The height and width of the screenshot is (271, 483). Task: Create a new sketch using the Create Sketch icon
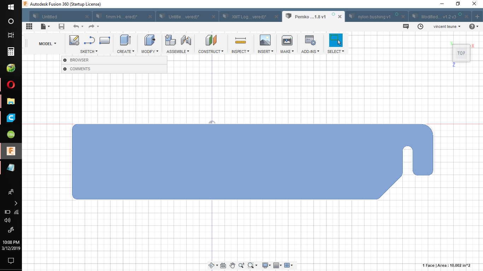tap(74, 41)
